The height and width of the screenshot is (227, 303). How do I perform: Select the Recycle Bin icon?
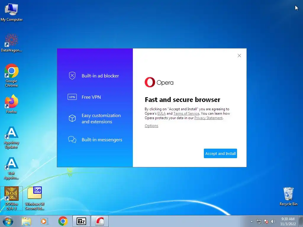click(288, 197)
